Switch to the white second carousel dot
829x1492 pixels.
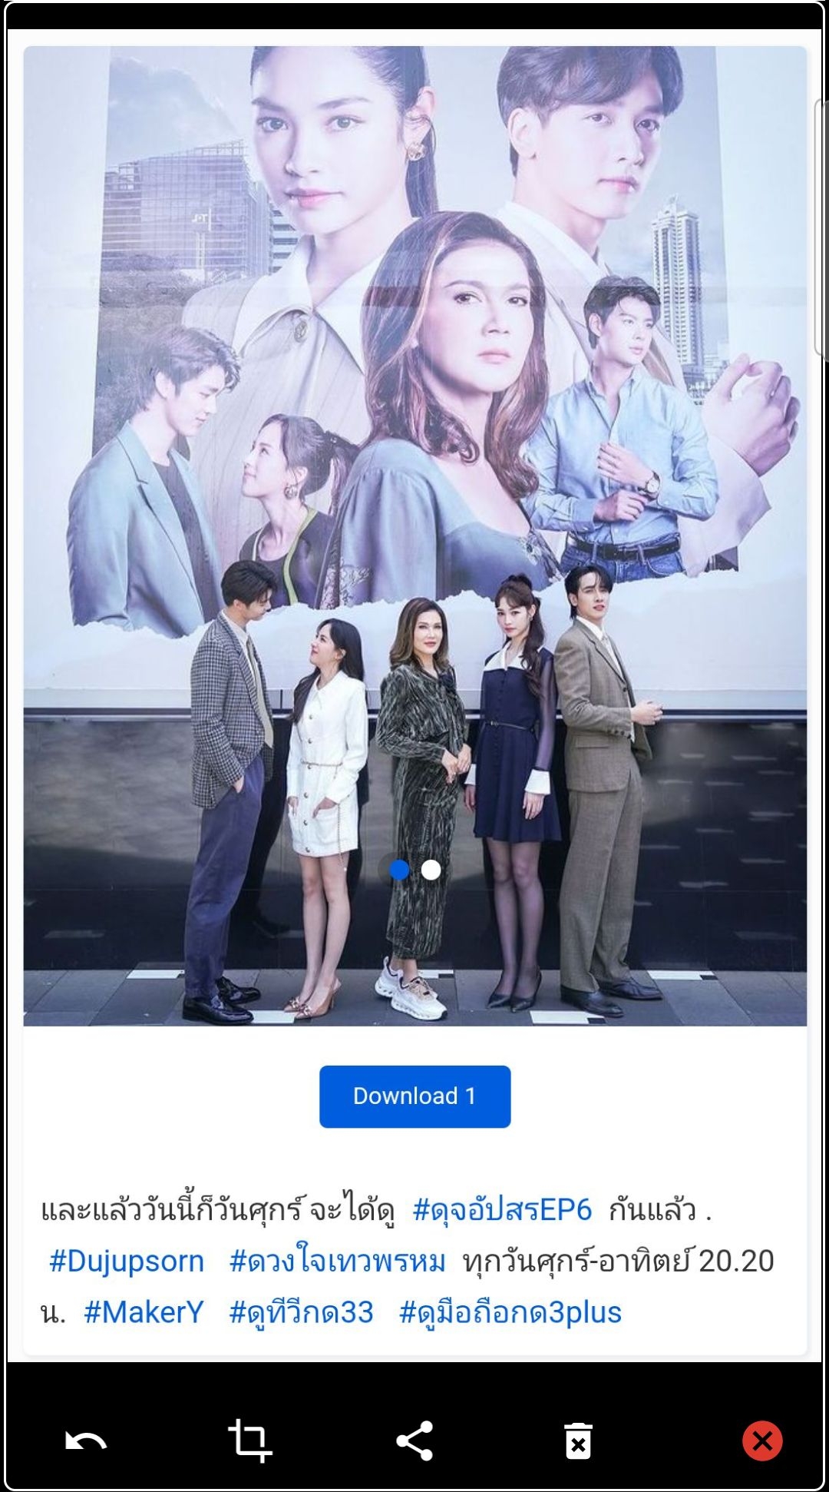(x=431, y=870)
